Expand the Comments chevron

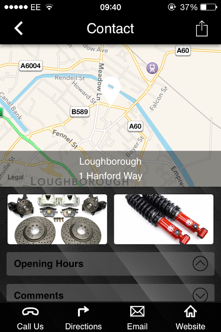coord(200,295)
